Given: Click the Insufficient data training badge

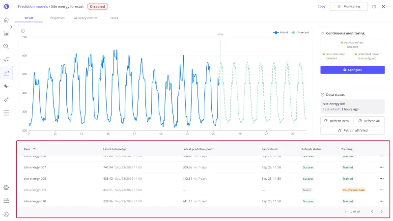Looking at the screenshot, I should [353, 190].
